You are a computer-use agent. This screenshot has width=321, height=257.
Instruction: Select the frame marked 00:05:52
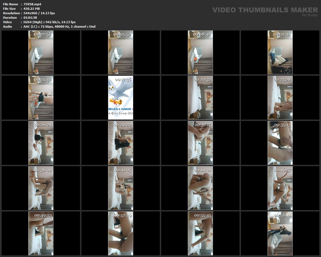tap(121, 53)
